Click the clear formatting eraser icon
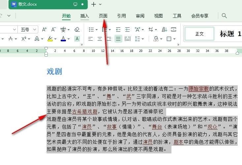Viewport: 242px width, 165px height. click(77, 29)
